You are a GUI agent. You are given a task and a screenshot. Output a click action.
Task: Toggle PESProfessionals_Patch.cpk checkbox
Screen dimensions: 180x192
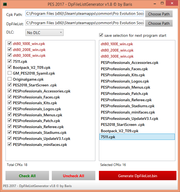[10, 120]
